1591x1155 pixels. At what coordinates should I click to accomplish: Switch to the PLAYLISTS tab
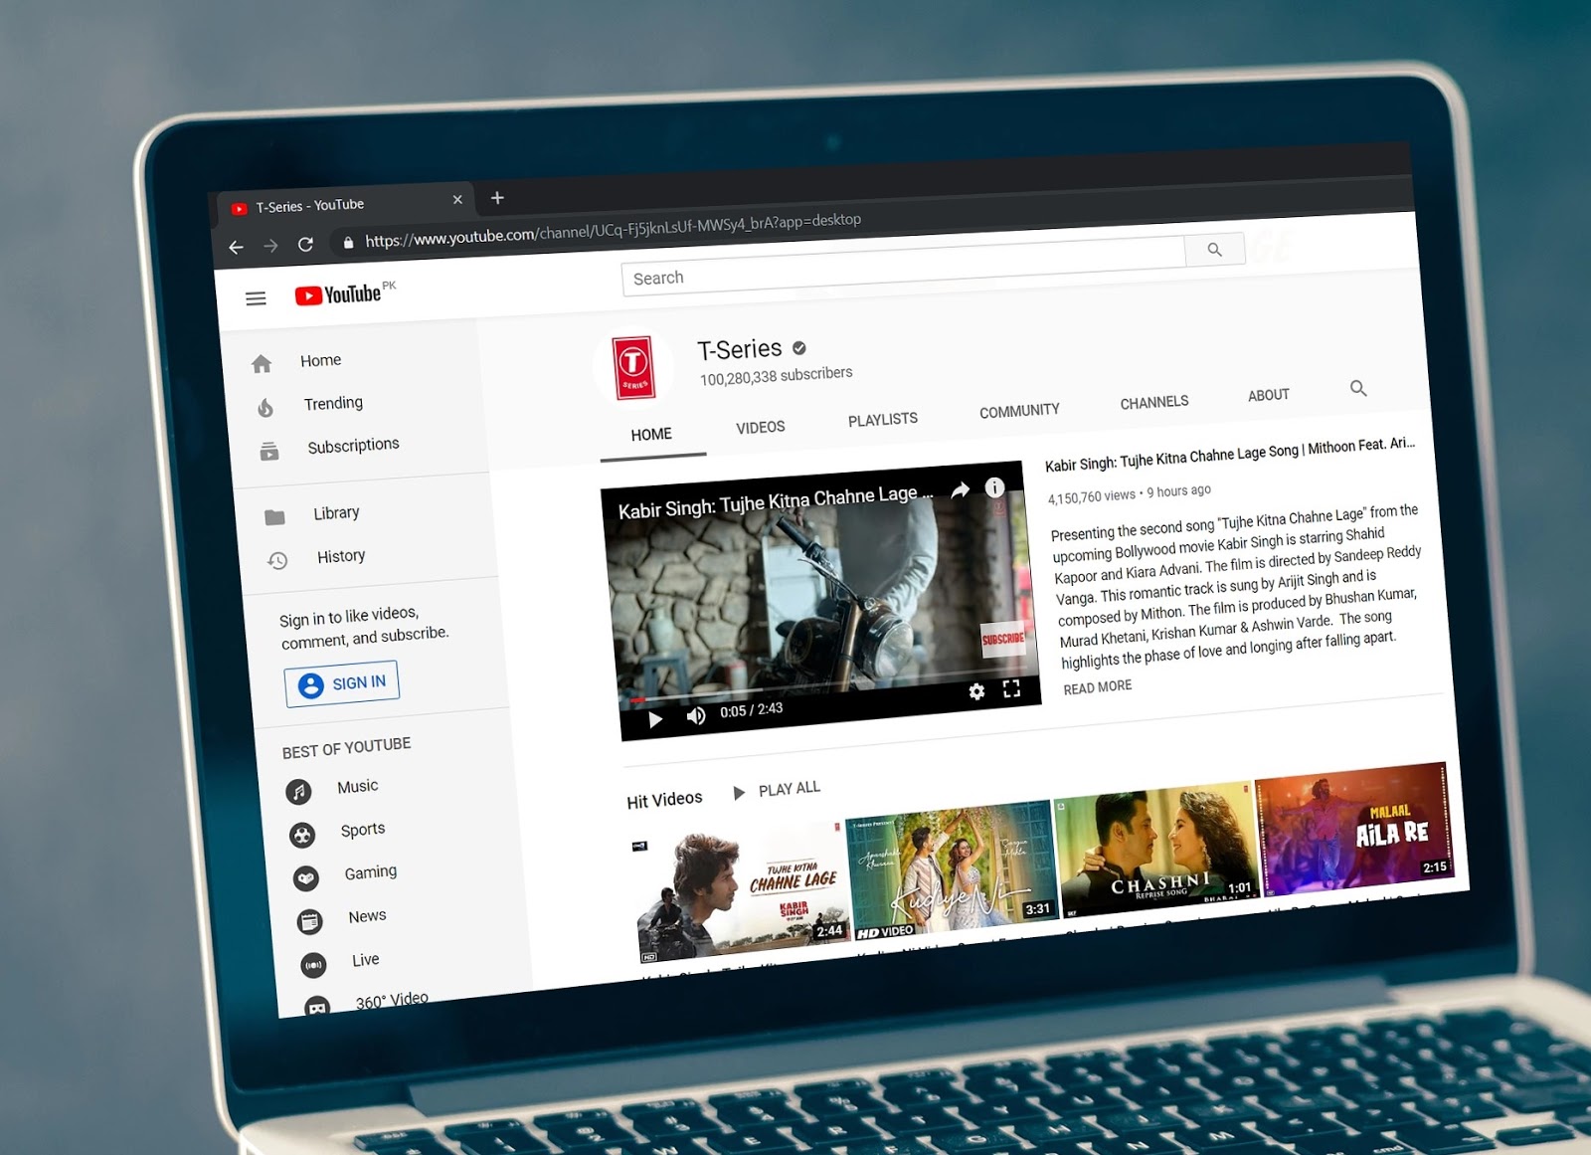883,420
